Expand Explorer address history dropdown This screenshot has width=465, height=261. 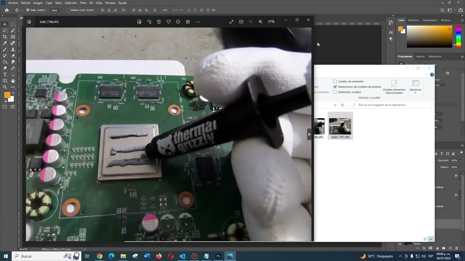pyautogui.click(x=335, y=105)
